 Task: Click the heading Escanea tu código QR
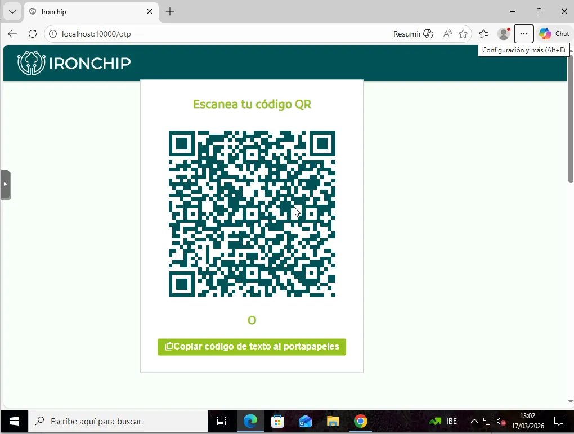pyautogui.click(x=252, y=104)
